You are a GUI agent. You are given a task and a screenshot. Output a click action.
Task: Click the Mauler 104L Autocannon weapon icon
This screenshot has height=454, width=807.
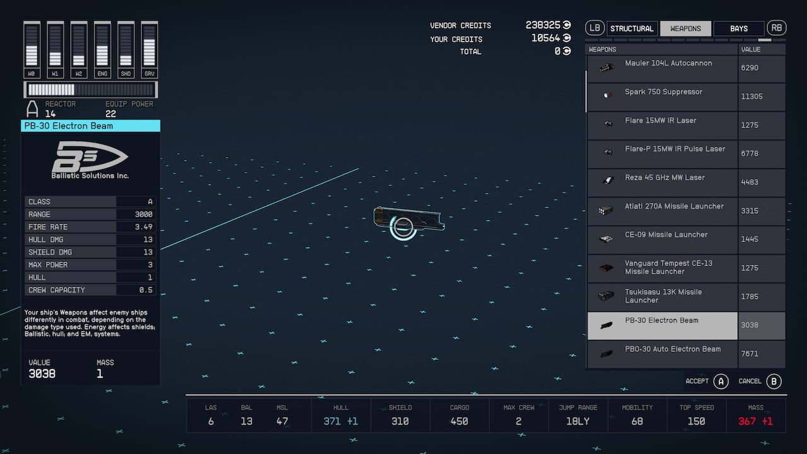606,68
